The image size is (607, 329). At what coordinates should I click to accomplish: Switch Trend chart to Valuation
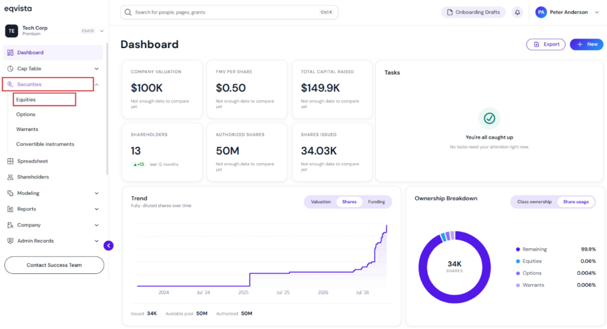321,202
